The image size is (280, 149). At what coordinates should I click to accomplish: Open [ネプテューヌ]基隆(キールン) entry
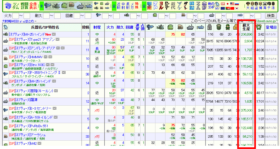(x=31, y=91)
